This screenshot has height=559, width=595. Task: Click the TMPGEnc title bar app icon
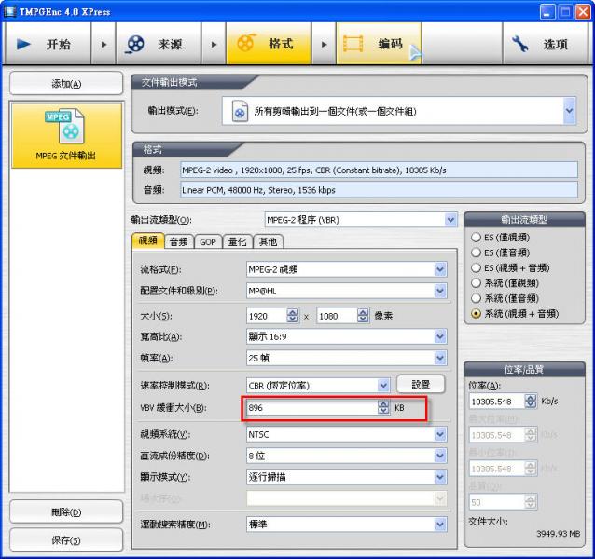pos(9,10)
